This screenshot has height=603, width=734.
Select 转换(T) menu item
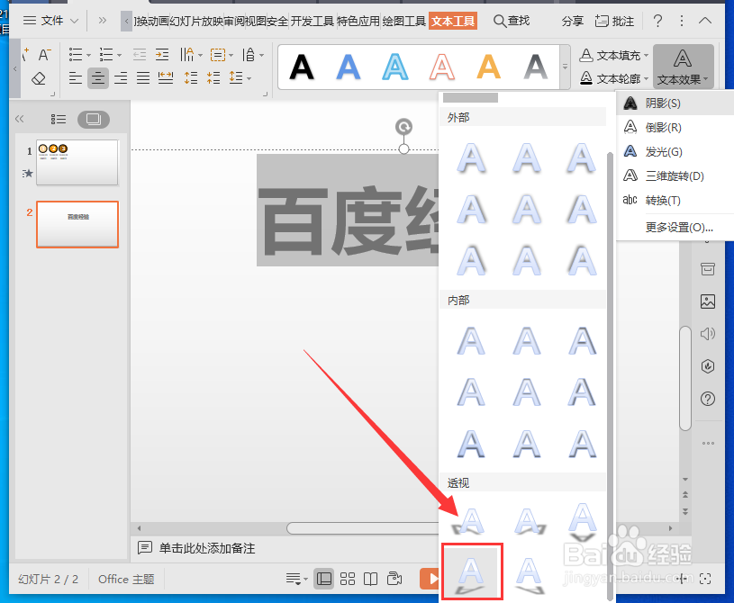(x=675, y=200)
